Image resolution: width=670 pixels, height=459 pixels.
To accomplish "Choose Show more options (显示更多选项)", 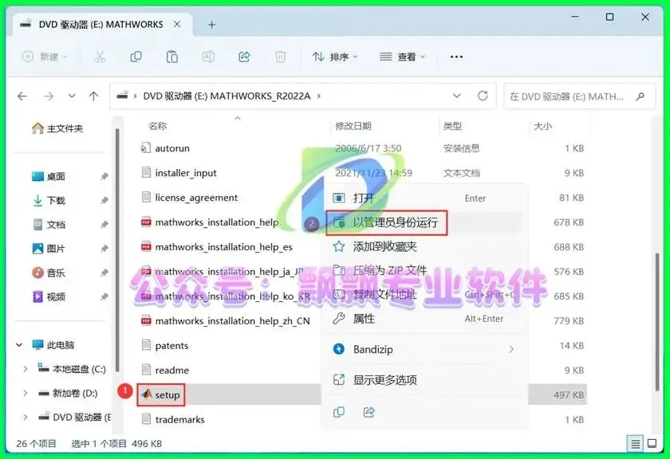I will tap(426, 379).
